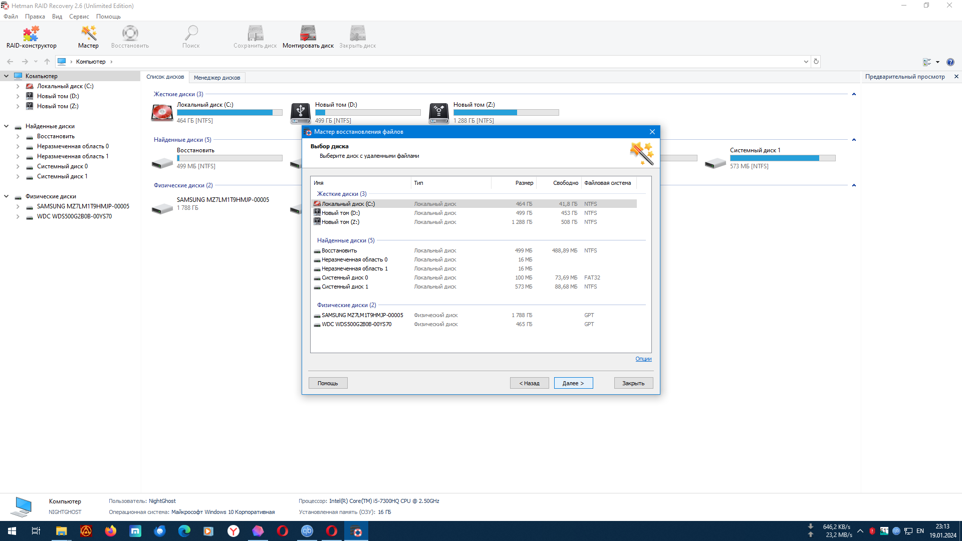
Task: Select Системный диск 1 in the left tree
Action: [x=62, y=176]
